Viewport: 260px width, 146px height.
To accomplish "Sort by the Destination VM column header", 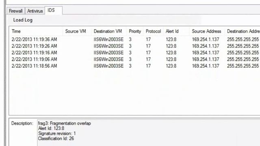I will coord(109,31).
